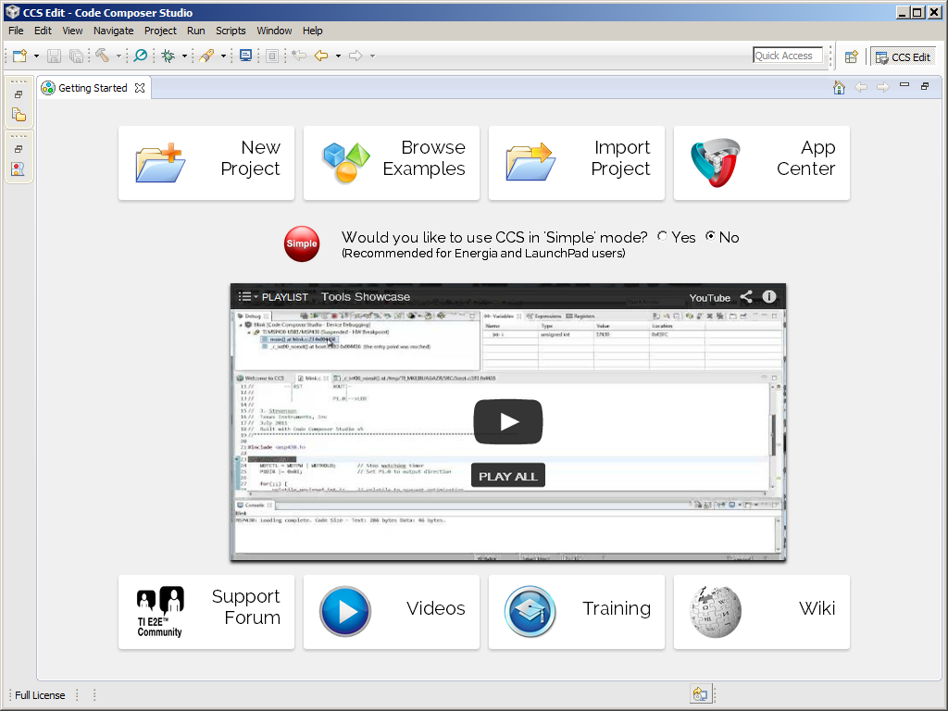Select No for Simple mode
The image size is (948, 711).
tap(711, 237)
